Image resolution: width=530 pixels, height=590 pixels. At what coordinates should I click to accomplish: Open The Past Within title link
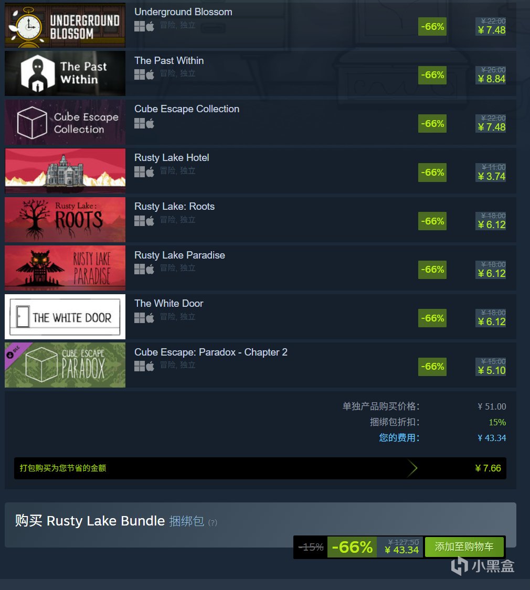169,61
